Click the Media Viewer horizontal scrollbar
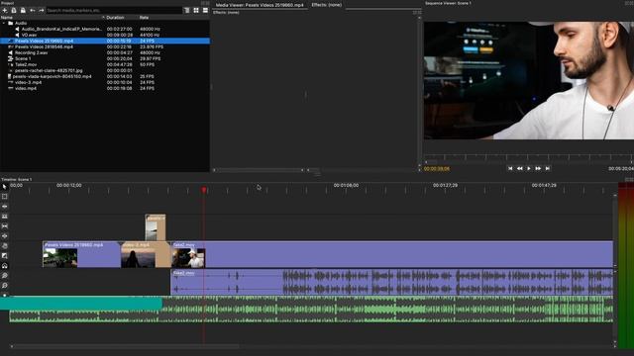Viewport: 634px width, 356px height. [259, 170]
